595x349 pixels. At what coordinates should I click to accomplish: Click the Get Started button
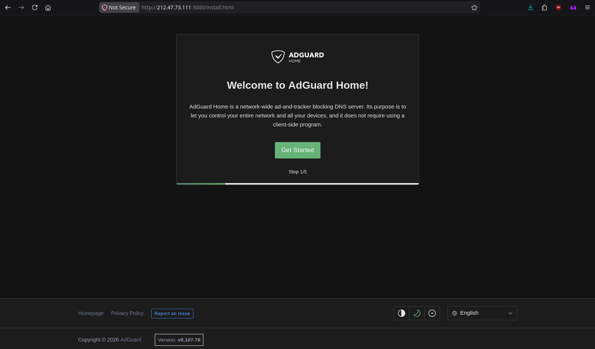298,150
